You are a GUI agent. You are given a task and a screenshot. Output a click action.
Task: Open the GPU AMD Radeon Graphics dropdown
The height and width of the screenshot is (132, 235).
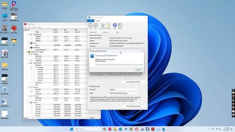(x=124, y=93)
